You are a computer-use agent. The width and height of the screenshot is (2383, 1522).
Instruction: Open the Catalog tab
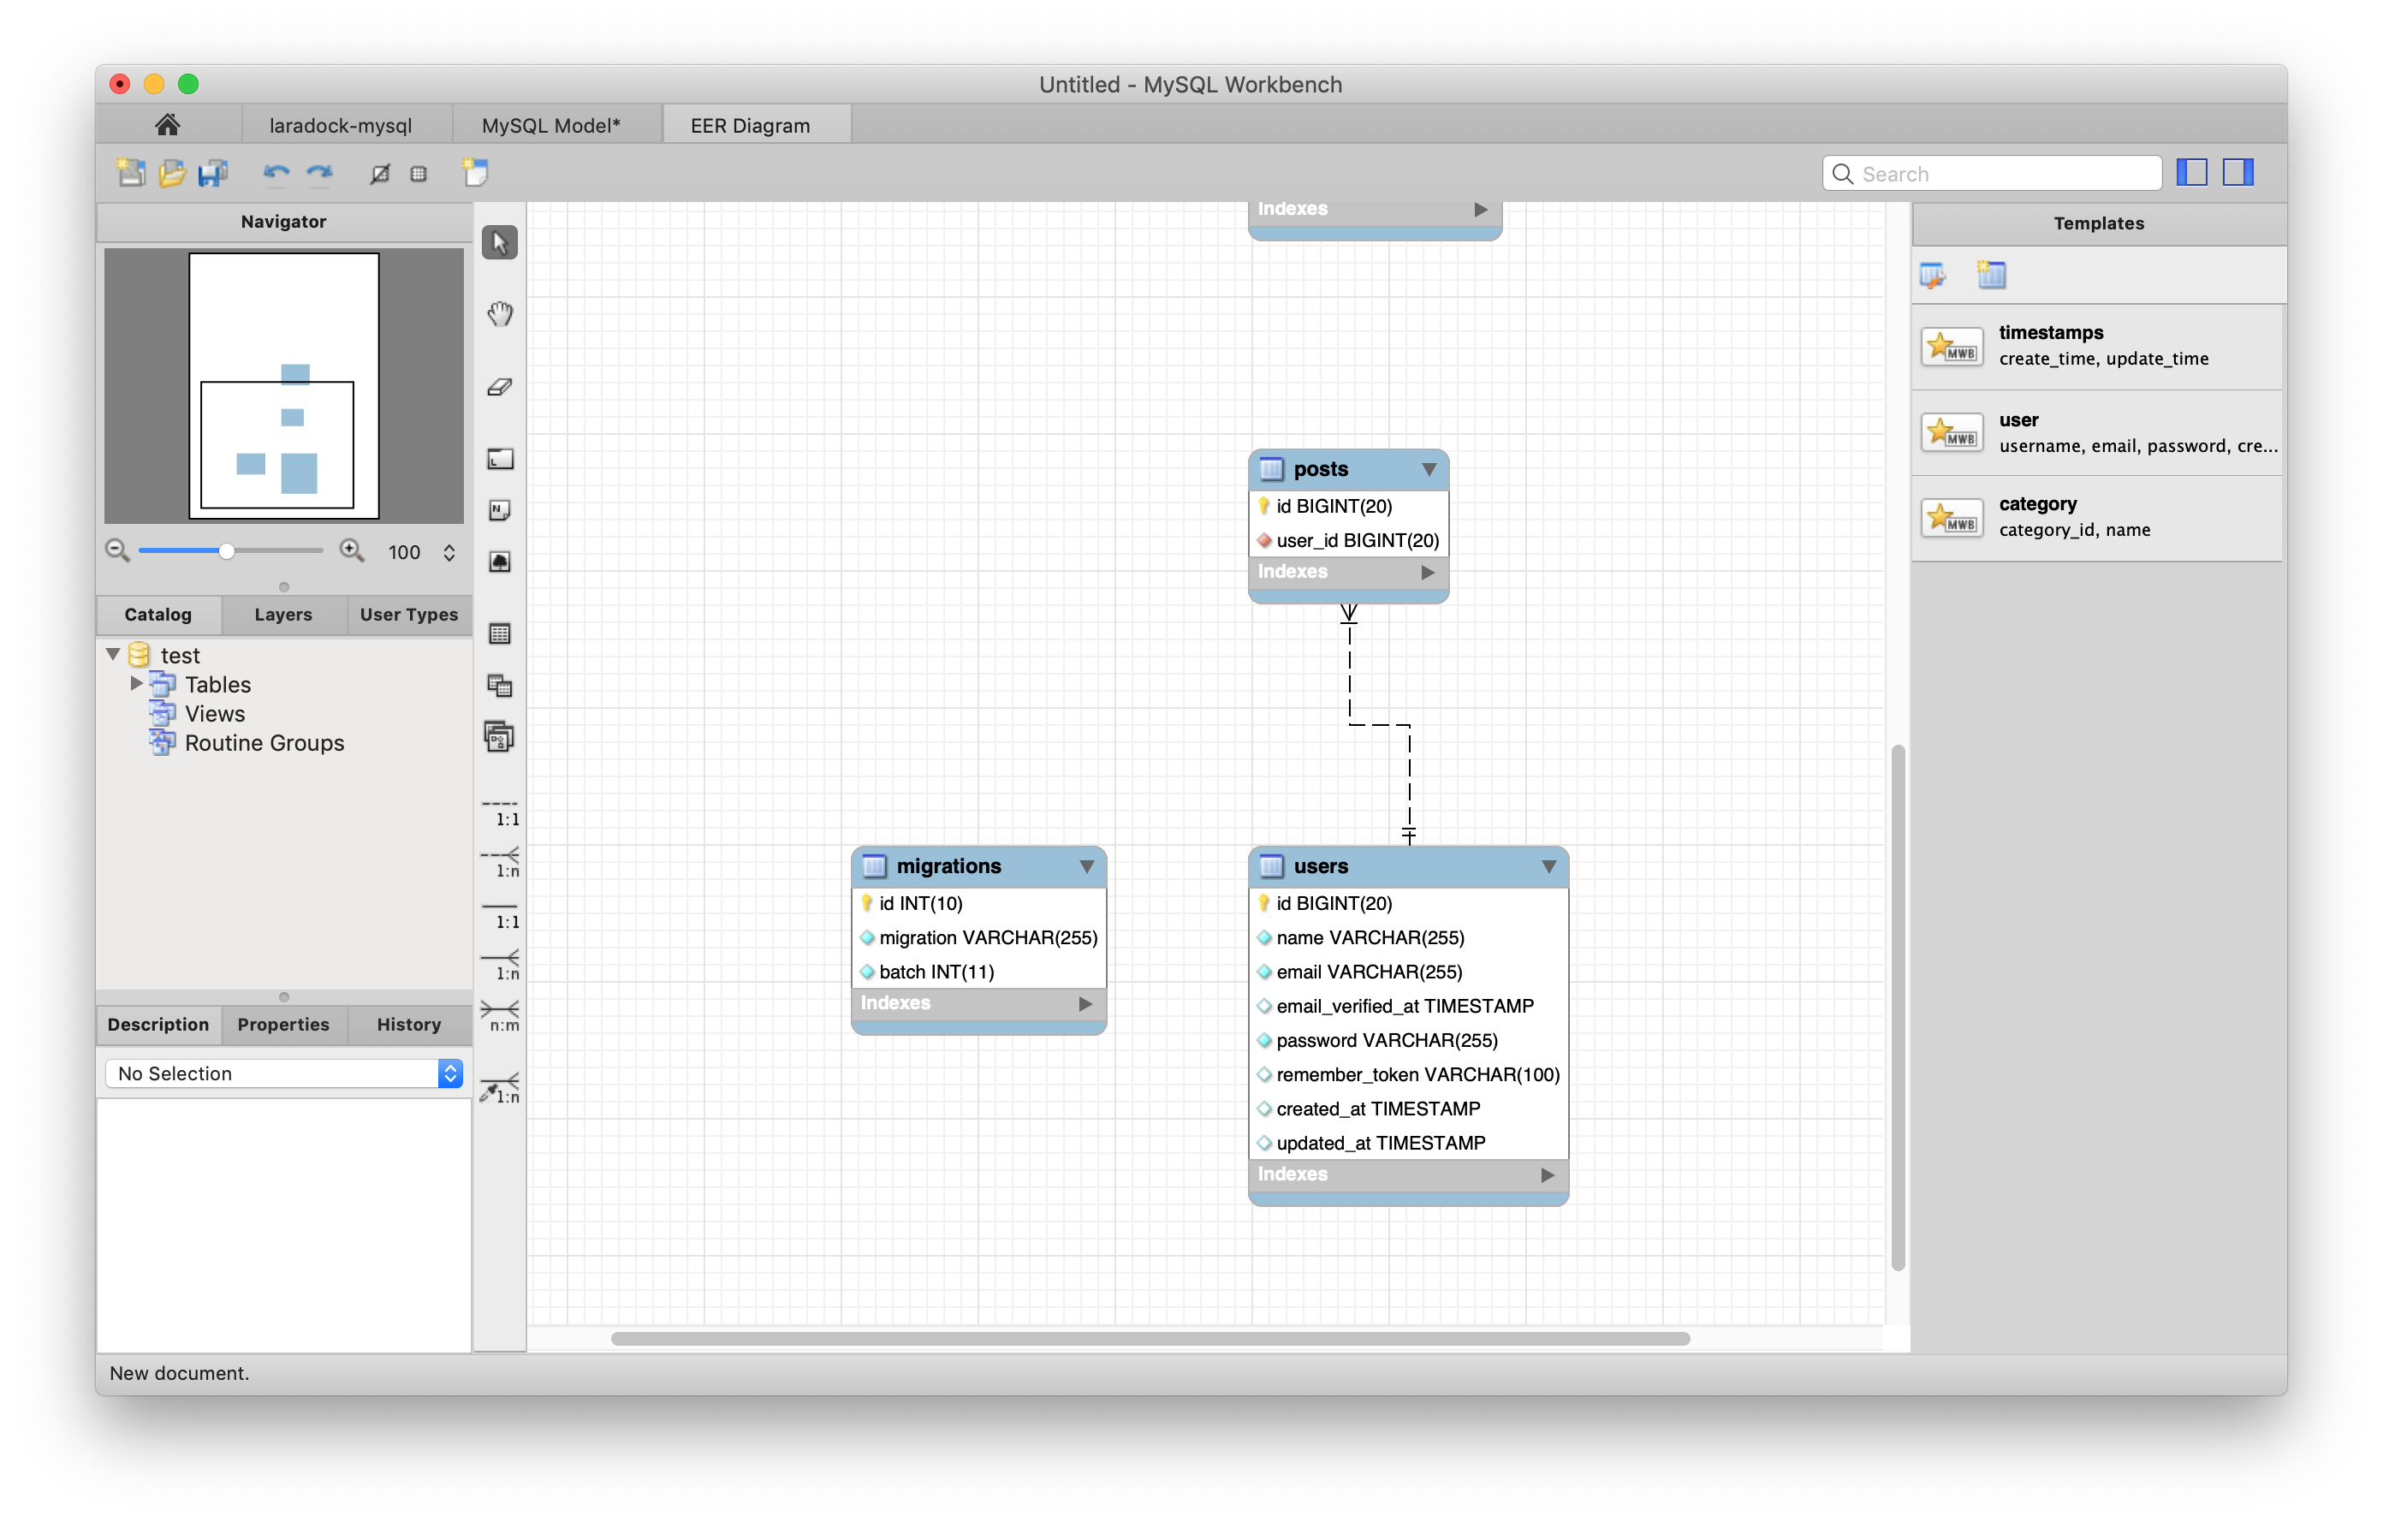point(158,615)
